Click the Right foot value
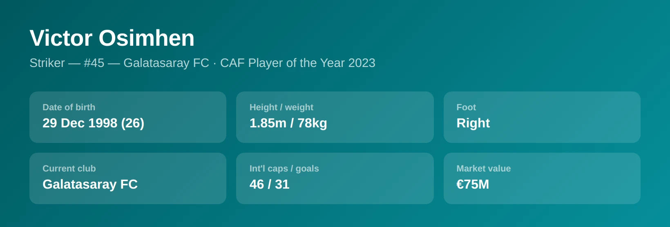The width and height of the screenshot is (670, 227). (473, 123)
